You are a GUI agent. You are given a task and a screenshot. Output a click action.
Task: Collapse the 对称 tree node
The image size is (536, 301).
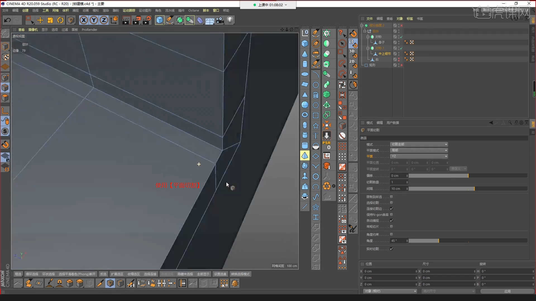click(368, 37)
